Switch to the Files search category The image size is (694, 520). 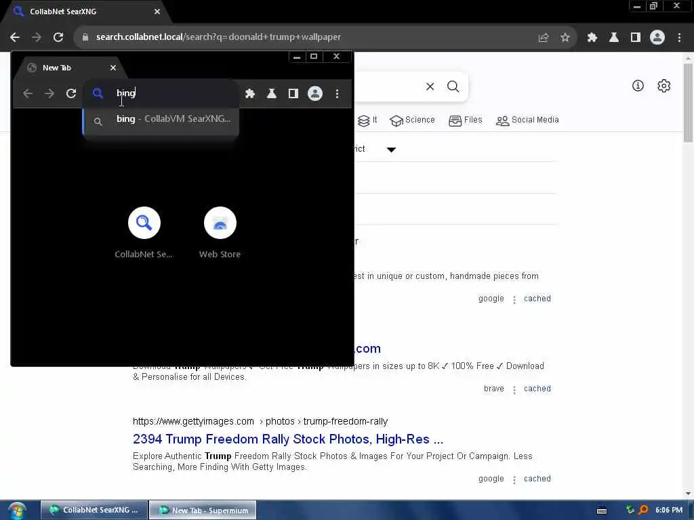[x=465, y=120]
